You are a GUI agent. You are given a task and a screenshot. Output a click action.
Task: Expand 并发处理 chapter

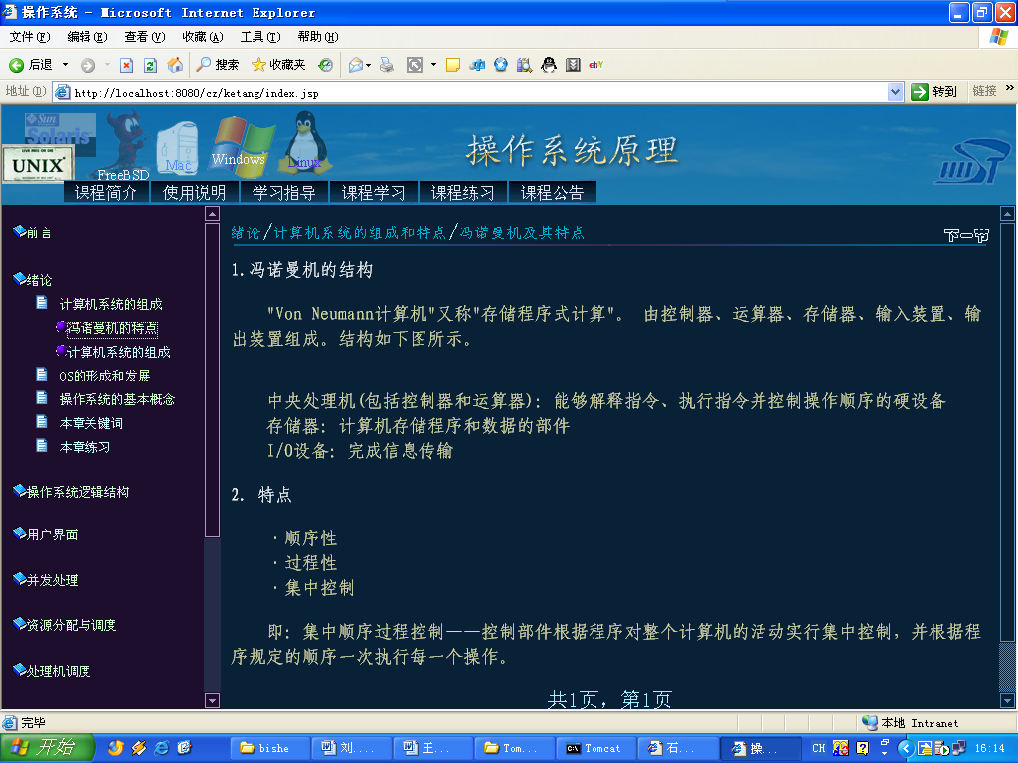[46, 580]
